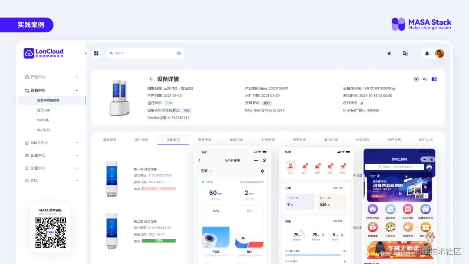The width and height of the screenshot is (469, 264).
Task: Click the favorite star icon in the top bar
Action: click(x=389, y=53)
